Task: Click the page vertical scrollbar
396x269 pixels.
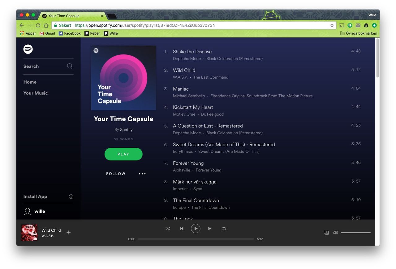Action: tap(377, 58)
